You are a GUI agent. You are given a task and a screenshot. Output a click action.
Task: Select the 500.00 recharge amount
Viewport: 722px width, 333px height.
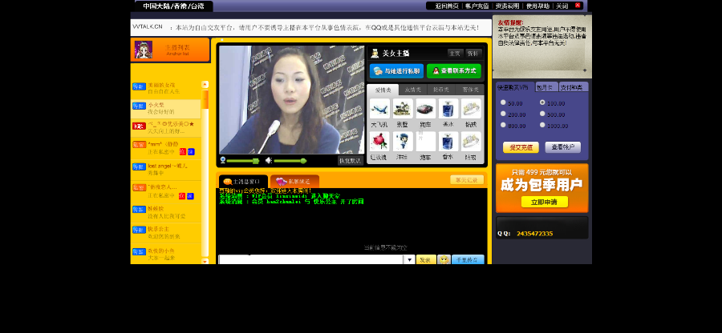(x=542, y=114)
